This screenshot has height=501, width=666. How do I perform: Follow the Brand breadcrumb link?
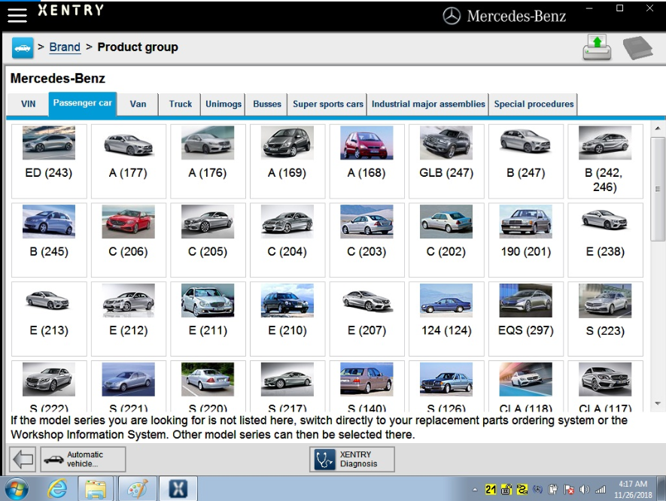coord(65,47)
